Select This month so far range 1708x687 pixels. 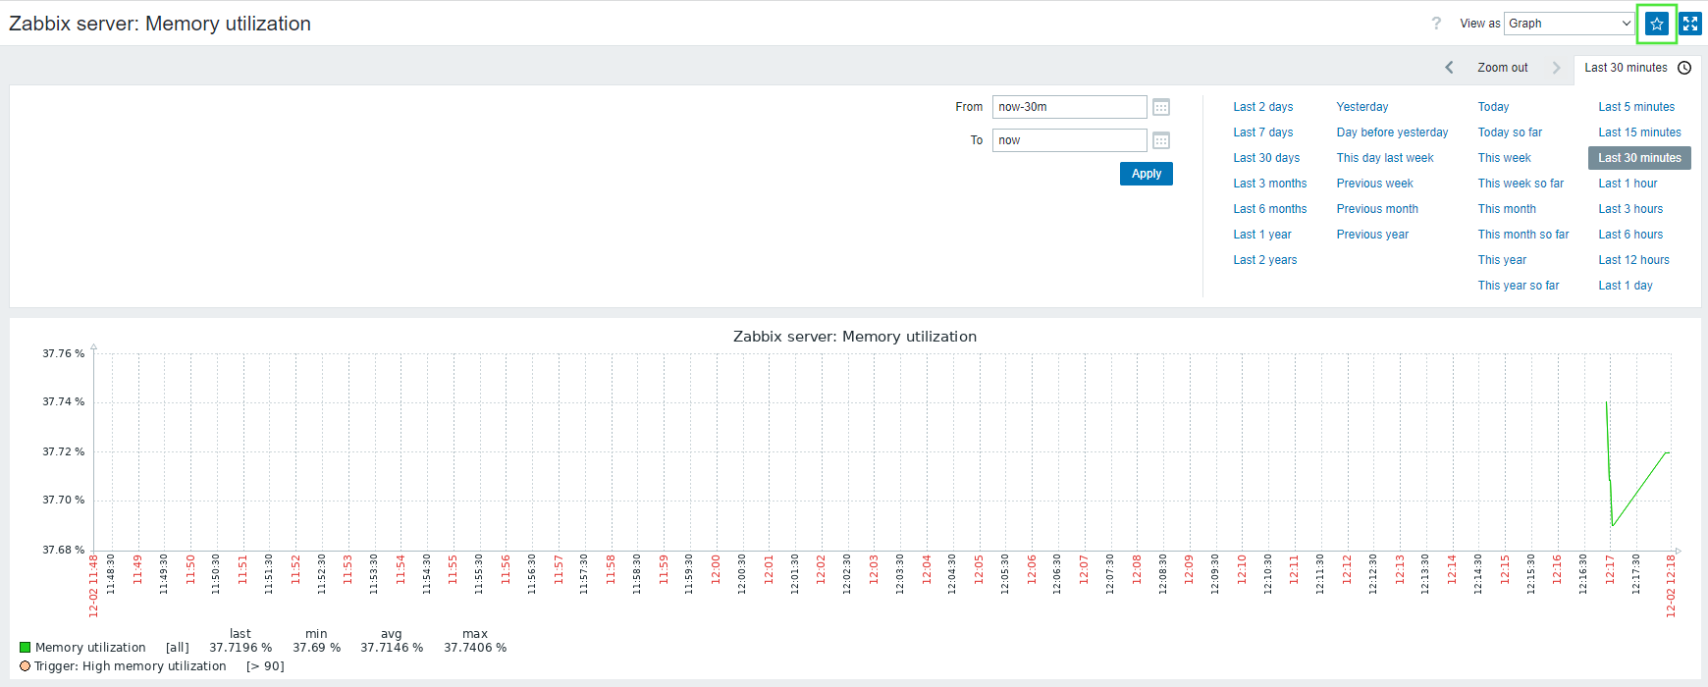(1523, 235)
